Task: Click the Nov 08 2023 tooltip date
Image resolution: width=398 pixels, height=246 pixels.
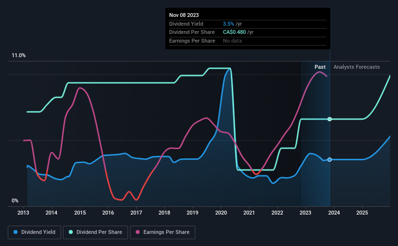Action: coord(184,15)
